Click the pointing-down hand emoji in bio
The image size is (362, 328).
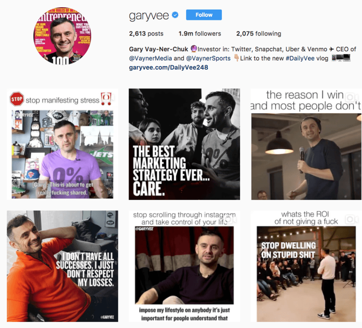pos(236,58)
